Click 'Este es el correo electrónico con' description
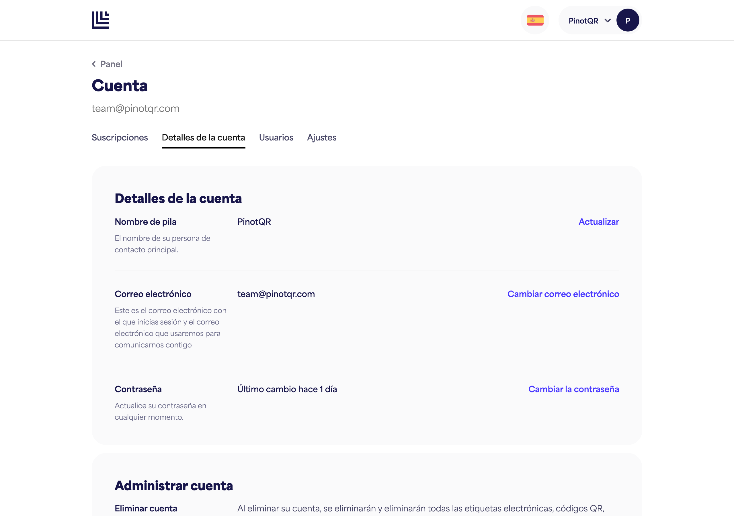This screenshot has height=516, width=734. pos(170,328)
